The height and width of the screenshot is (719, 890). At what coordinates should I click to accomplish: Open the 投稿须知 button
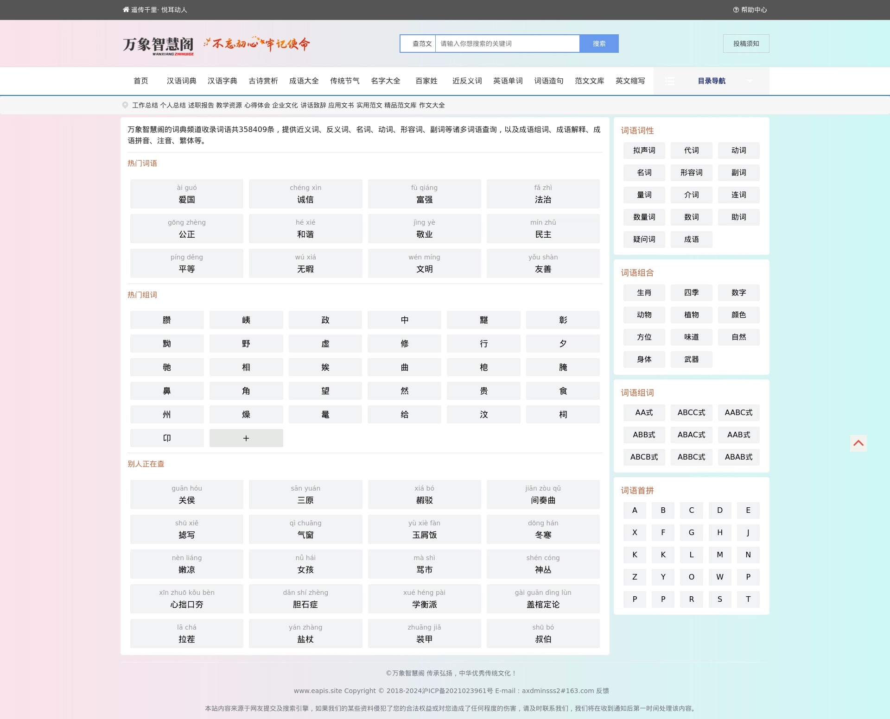point(746,44)
